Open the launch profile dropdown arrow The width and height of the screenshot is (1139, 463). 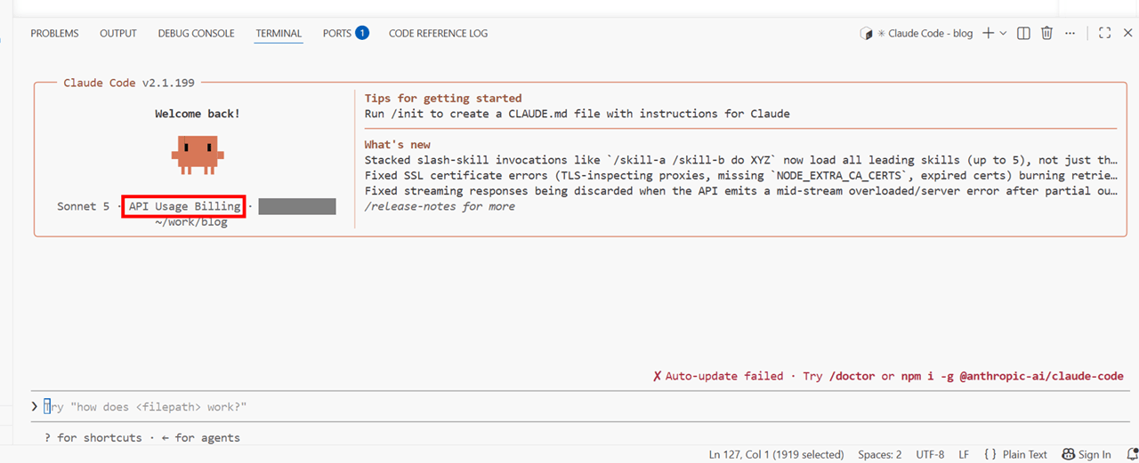1003,33
